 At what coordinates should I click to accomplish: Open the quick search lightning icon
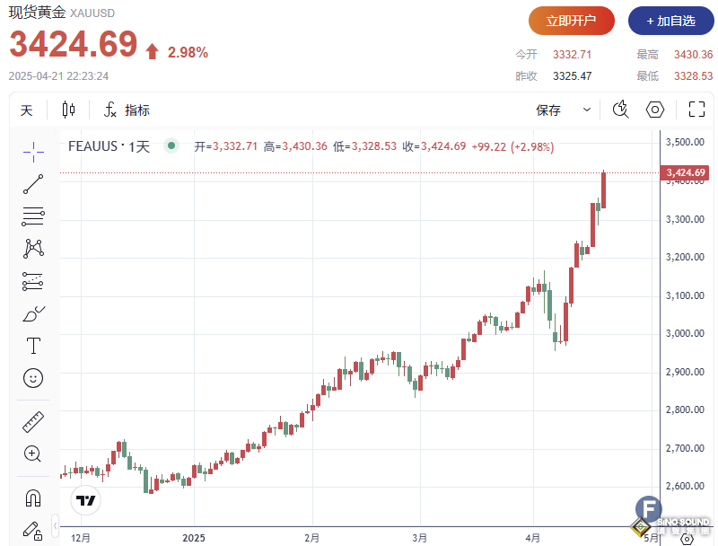coord(620,110)
